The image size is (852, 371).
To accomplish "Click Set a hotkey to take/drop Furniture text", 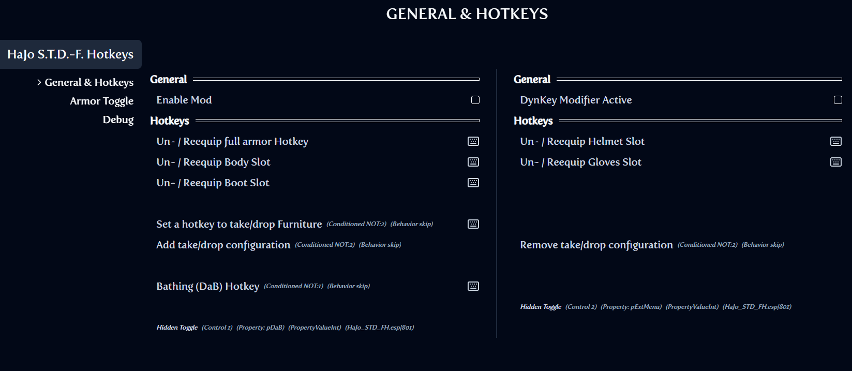I will [239, 224].
